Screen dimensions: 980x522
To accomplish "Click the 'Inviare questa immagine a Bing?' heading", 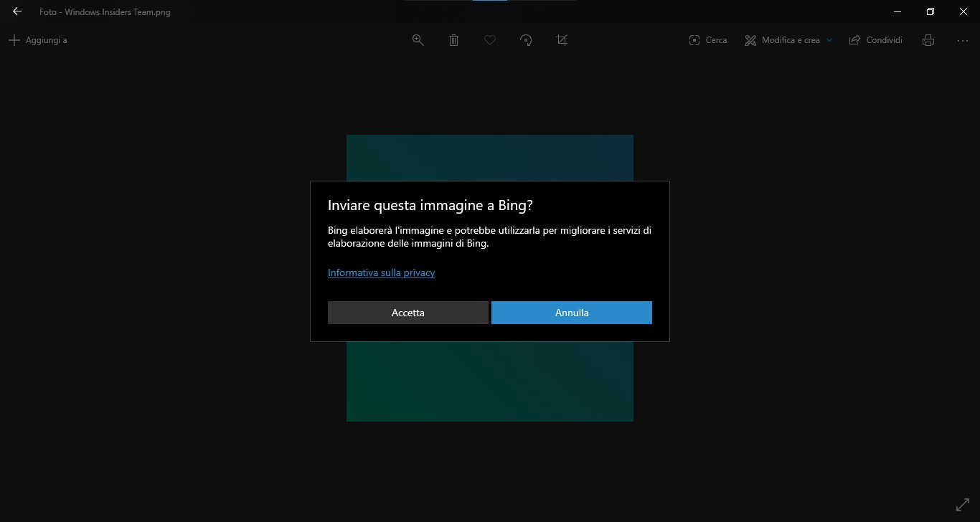I will point(430,206).
